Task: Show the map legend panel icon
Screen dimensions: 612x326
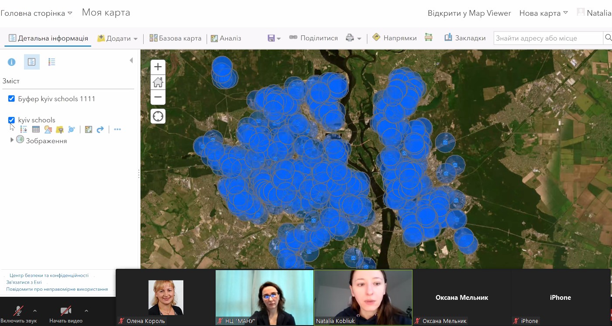Action: 52,62
